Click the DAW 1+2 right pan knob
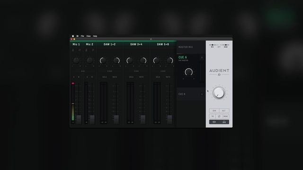Viewport: 303px width, 170px height. 116,61
